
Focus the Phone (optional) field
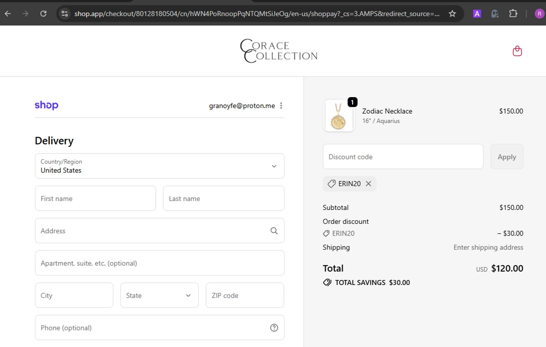click(x=159, y=328)
